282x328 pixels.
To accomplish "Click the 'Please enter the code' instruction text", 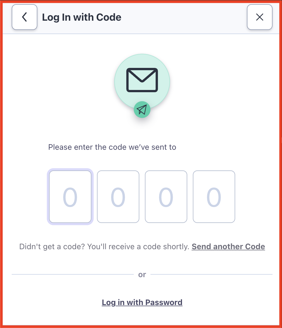I will pos(112,147).
